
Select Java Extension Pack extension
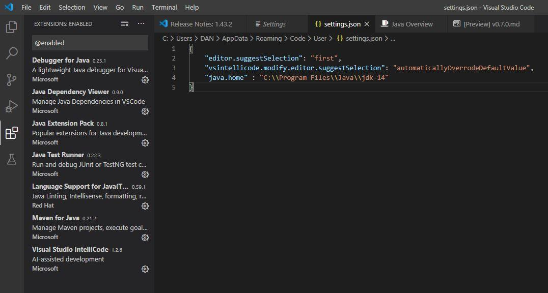[x=90, y=133]
